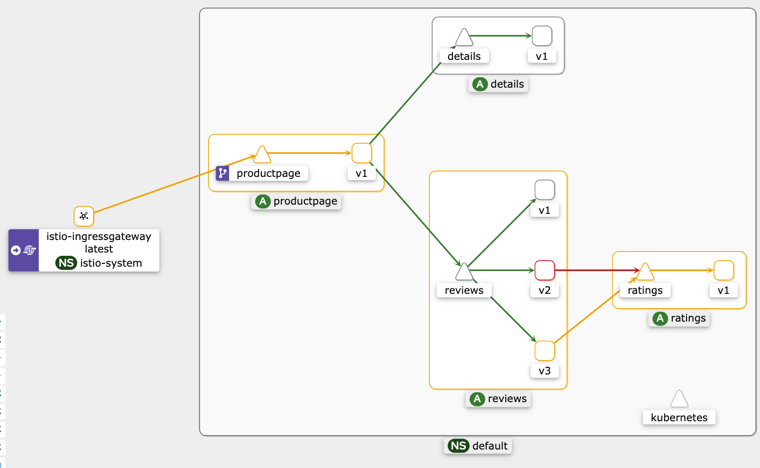The width and height of the screenshot is (760, 468).
Task: Click the 'v1' label in the productpage box
Action: (x=362, y=174)
